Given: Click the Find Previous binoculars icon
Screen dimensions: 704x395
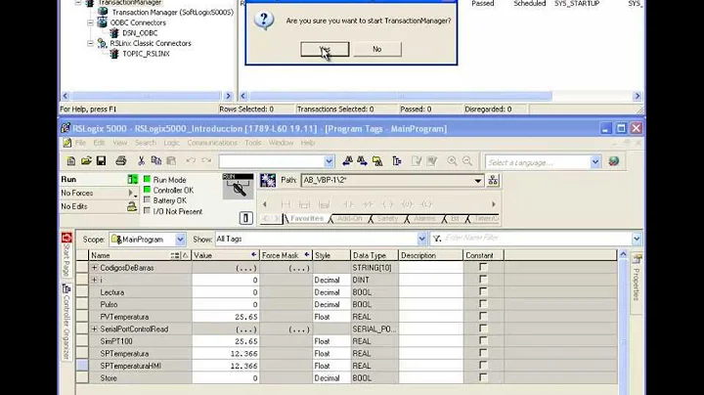Looking at the screenshot, I should coord(347,160).
